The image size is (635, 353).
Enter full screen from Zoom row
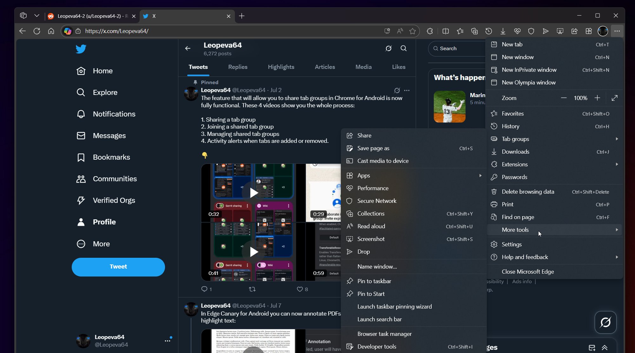coord(615,98)
